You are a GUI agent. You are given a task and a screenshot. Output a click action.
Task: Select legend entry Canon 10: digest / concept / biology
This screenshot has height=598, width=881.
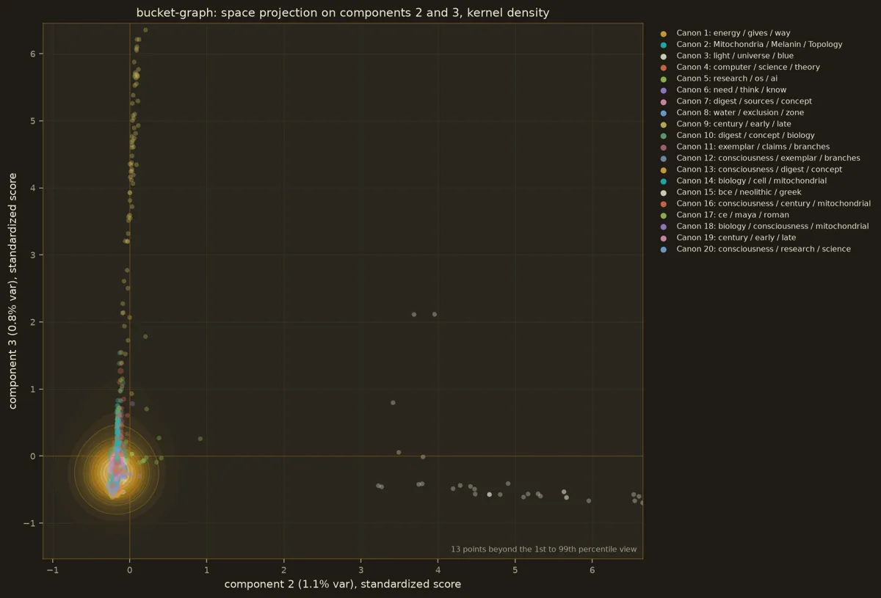745,135
